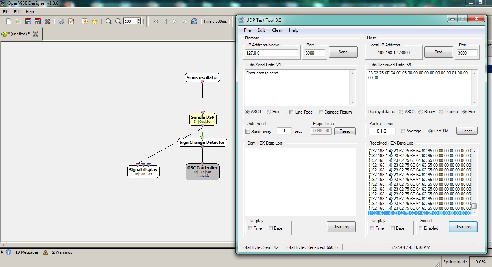This screenshot has height=267, width=492.
Task: Close the untitled tab with its X
Action: 35,34
